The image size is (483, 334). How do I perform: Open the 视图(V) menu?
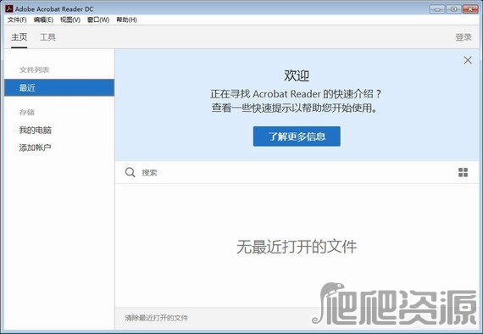(70, 19)
